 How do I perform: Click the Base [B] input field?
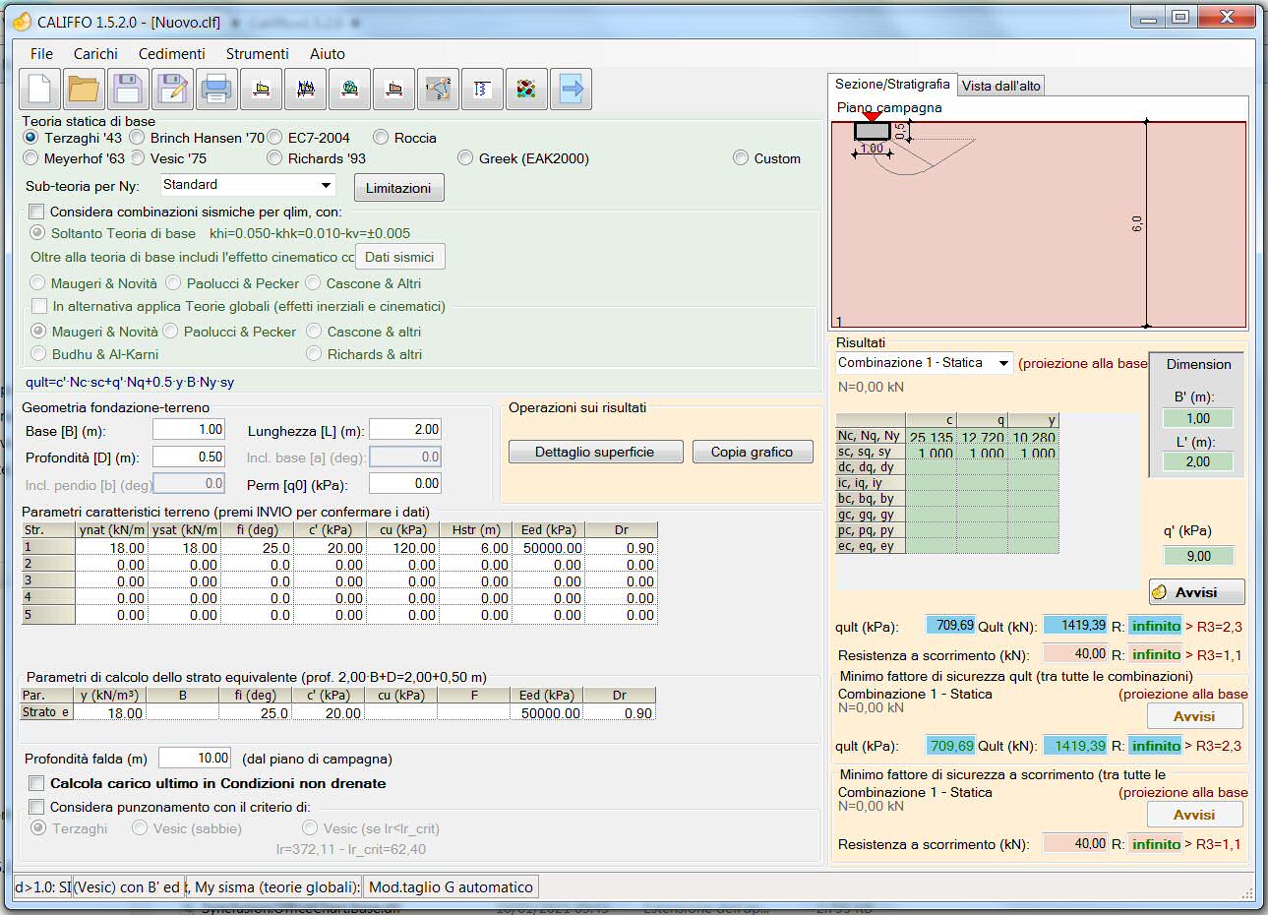pyautogui.click(x=189, y=430)
